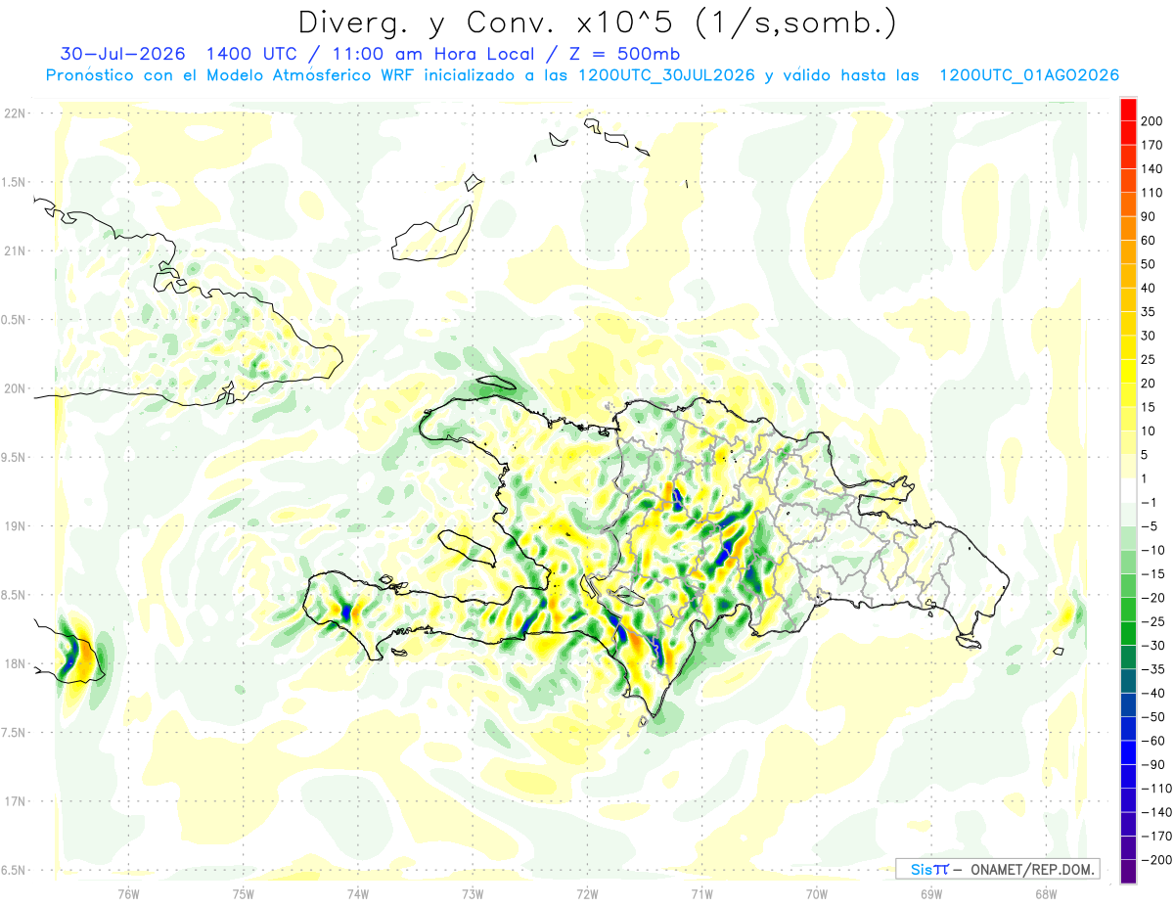
Task: Click the '21N' latitude label
Action: pyautogui.click(x=14, y=250)
